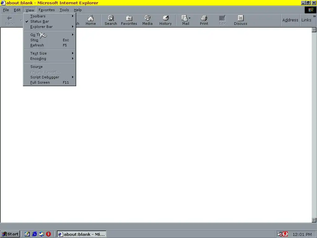The image size is (317, 238).
Task: Click the Home toolbar icon
Action: coord(91,20)
